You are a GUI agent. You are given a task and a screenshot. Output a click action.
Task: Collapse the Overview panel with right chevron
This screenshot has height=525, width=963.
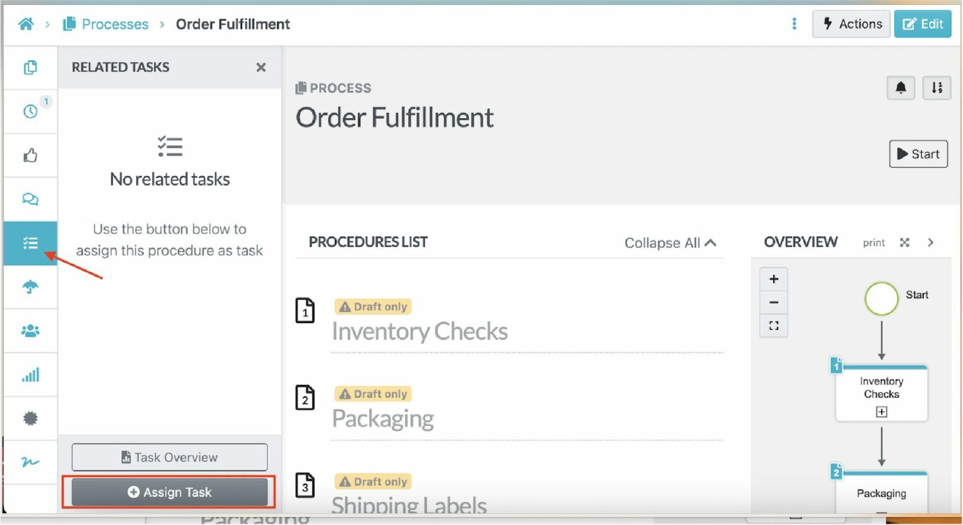(x=930, y=242)
